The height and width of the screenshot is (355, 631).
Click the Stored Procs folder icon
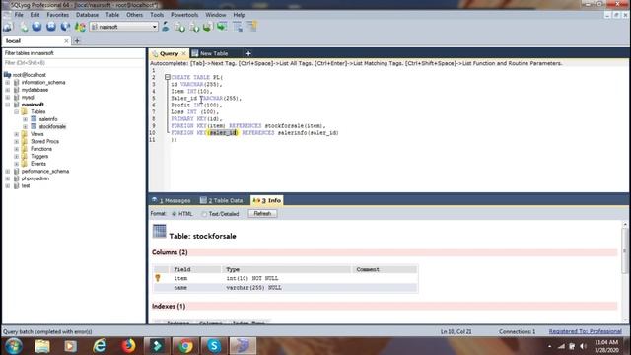click(x=24, y=141)
